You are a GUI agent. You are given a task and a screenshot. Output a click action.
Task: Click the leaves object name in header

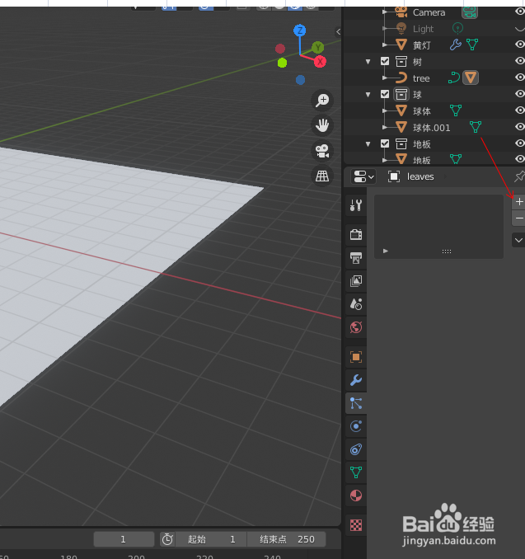(420, 176)
